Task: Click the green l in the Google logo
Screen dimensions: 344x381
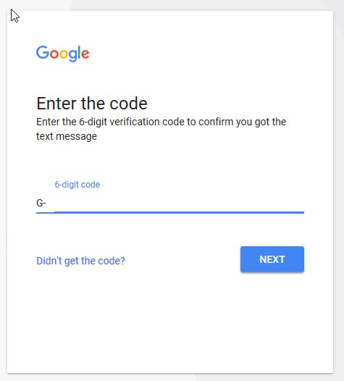Action: [79, 52]
